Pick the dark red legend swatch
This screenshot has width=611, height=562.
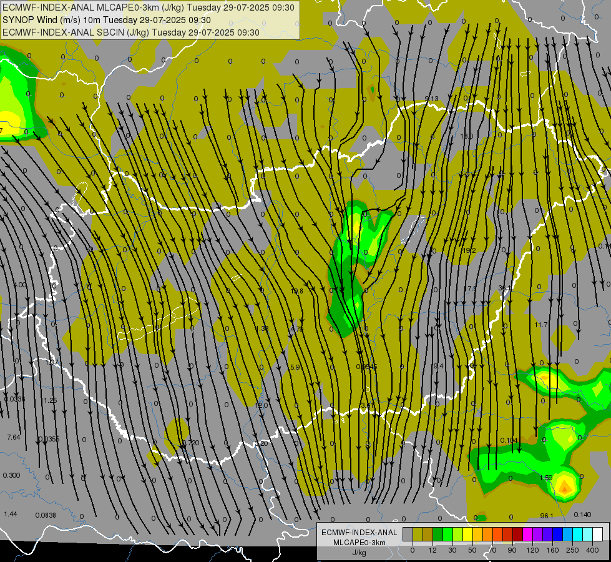(x=517, y=535)
